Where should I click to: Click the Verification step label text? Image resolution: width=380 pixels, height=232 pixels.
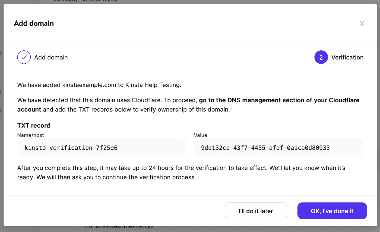[x=347, y=57]
